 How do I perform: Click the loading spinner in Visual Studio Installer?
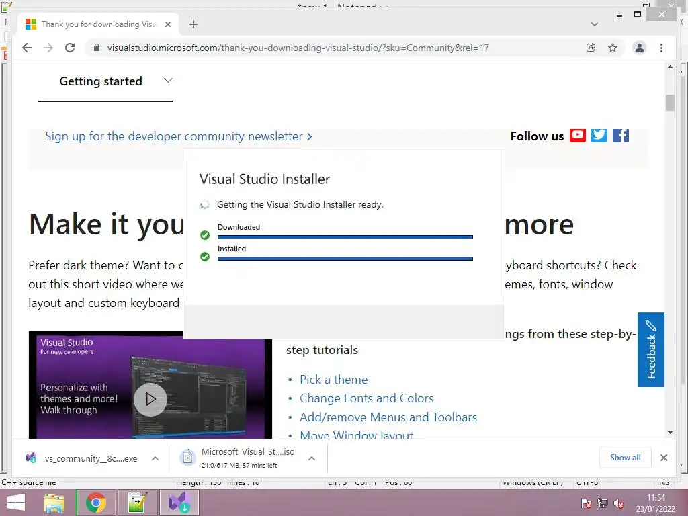pyautogui.click(x=205, y=204)
